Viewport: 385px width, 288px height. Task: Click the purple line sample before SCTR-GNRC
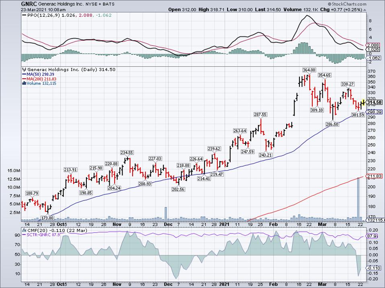(24, 235)
